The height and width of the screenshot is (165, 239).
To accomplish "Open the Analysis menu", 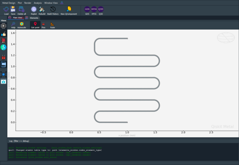I will pos(38,3).
